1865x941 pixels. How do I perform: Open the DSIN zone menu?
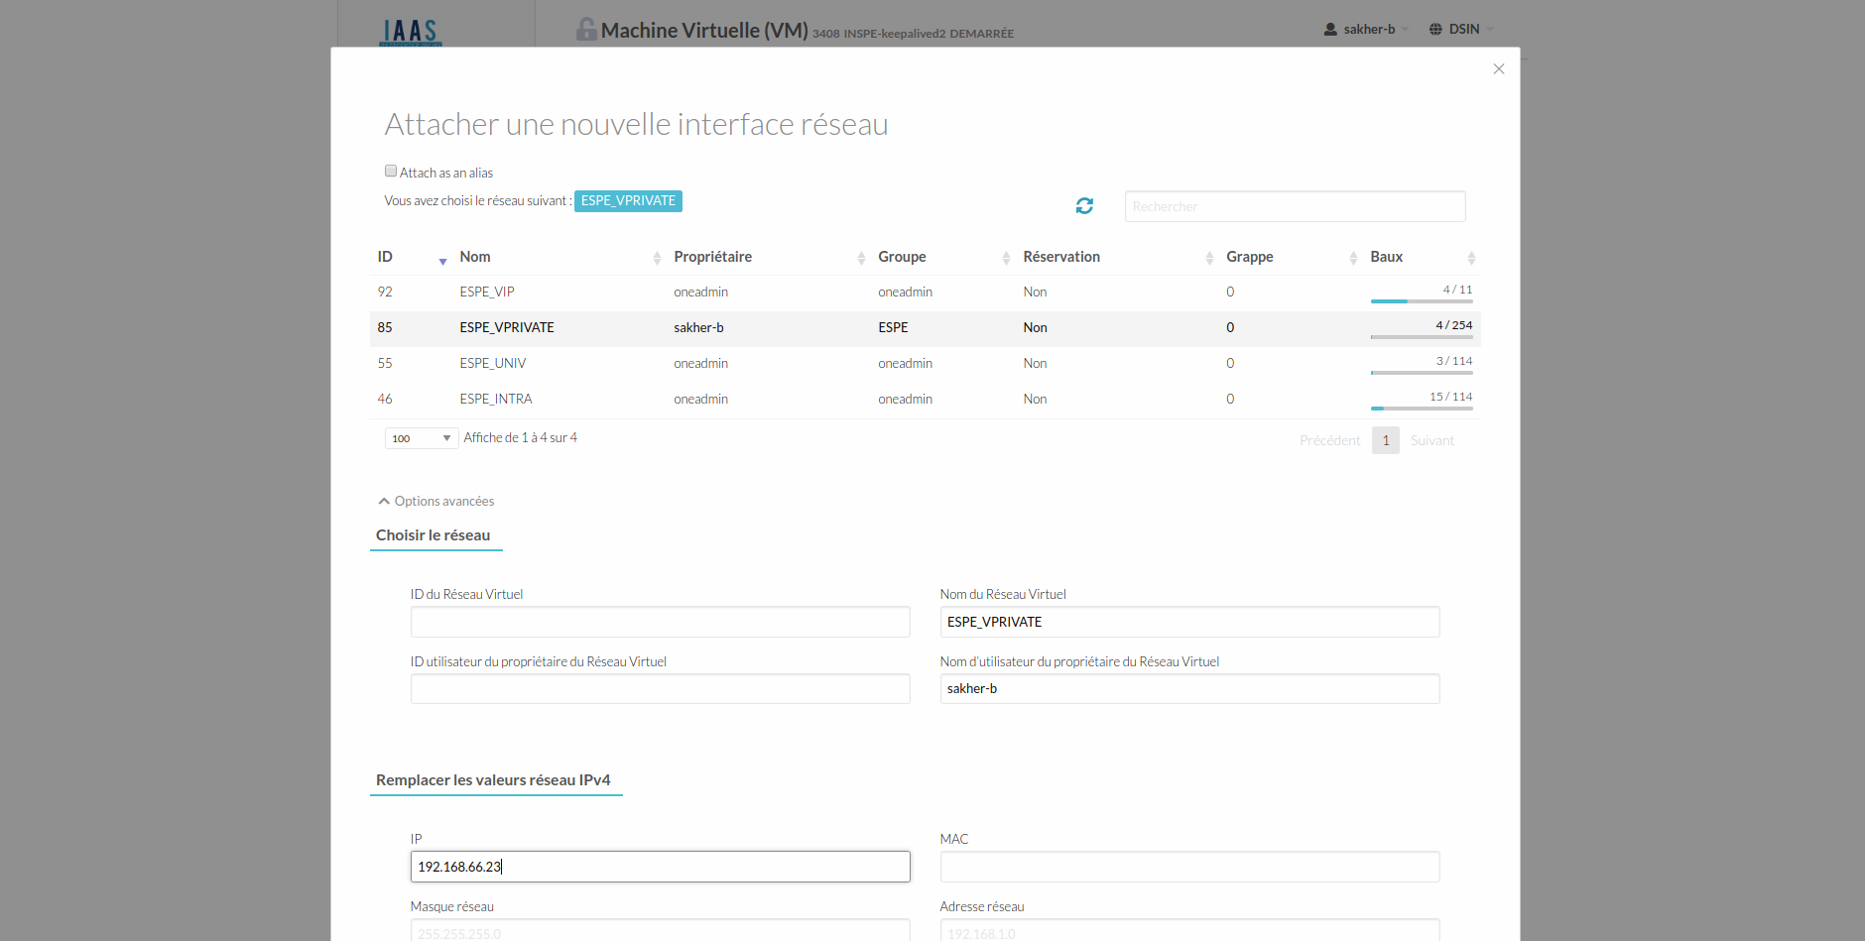click(1461, 30)
